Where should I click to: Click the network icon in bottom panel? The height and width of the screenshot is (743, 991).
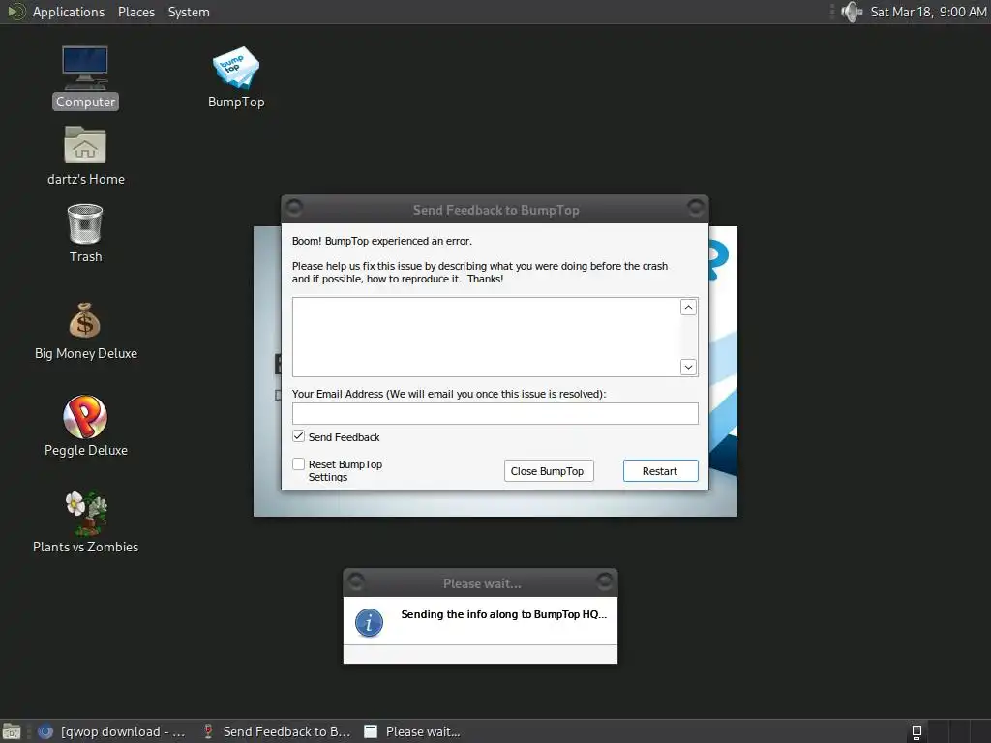[916, 731]
